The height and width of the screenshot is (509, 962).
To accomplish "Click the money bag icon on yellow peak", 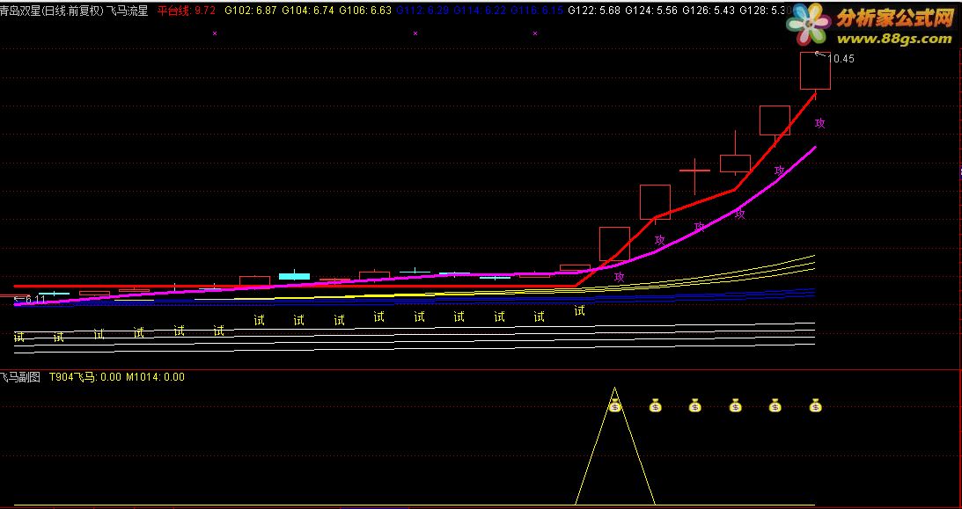I will coord(615,405).
